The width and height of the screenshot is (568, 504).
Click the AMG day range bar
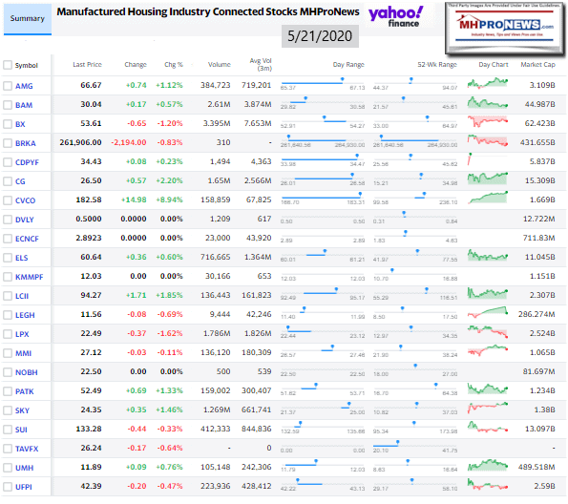click(x=323, y=83)
